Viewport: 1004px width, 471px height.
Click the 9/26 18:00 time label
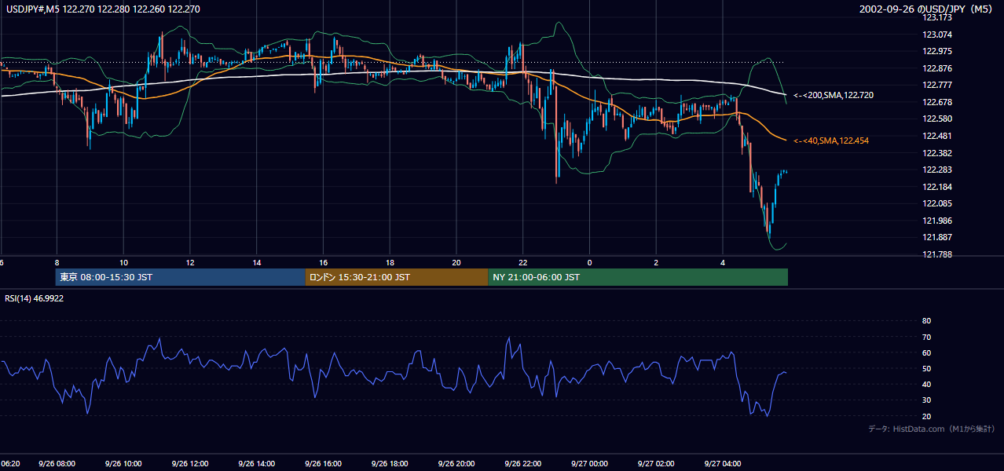[x=390, y=463]
